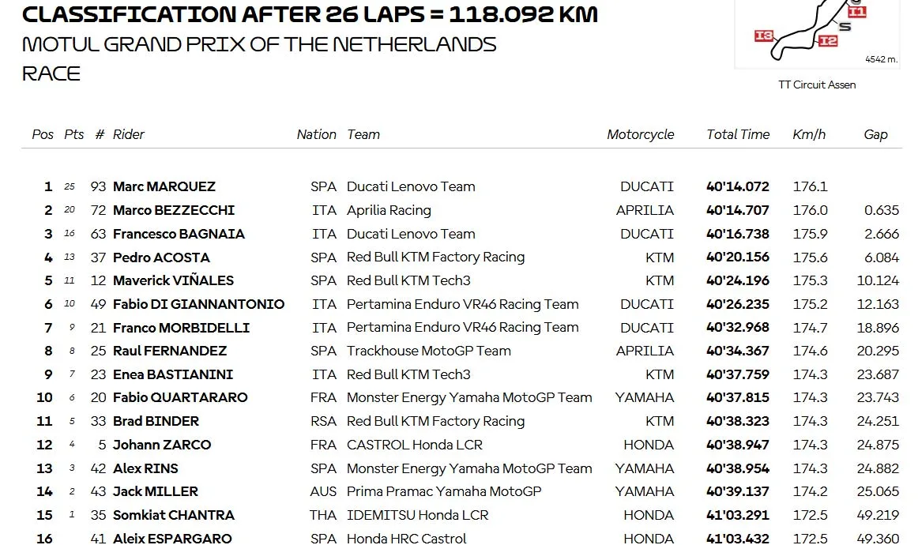Click the Pos column header
The height and width of the screenshot is (545, 918).
[x=43, y=134]
